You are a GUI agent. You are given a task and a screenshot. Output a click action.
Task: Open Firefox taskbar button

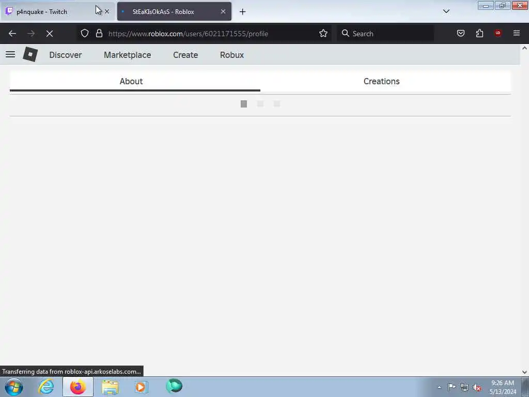click(x=78, y=387)
